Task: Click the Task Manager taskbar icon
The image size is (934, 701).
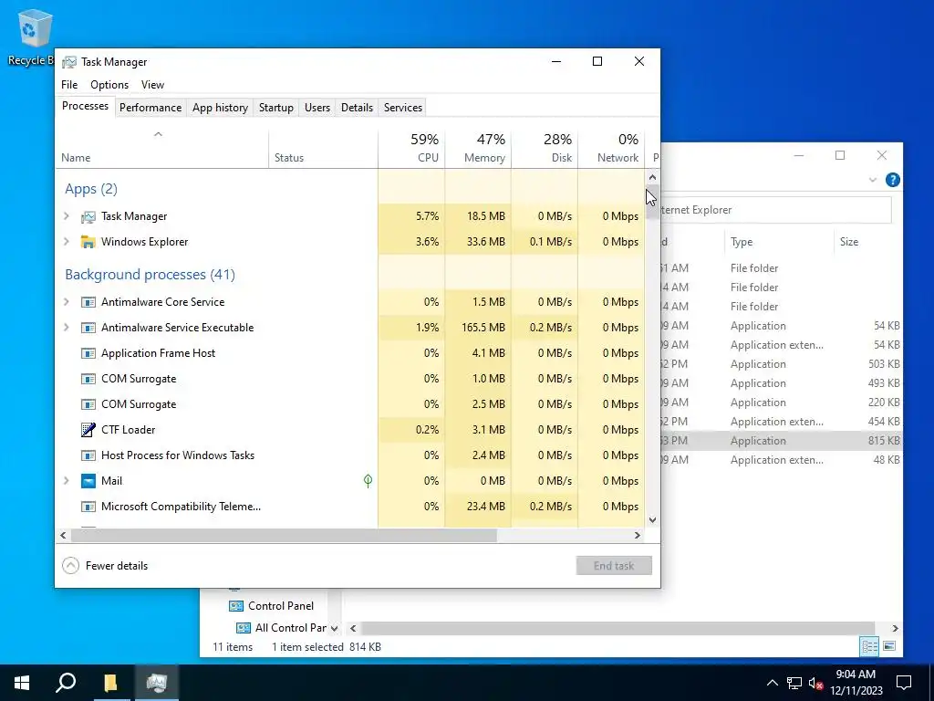Action: (x=156, y=683)
